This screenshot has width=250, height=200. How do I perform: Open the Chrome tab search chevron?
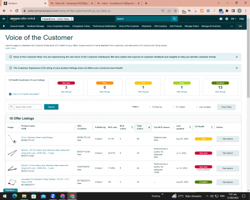[x=218, y=3]
